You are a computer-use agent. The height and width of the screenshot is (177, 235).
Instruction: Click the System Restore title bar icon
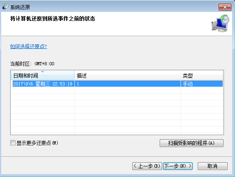click(5, 7)
